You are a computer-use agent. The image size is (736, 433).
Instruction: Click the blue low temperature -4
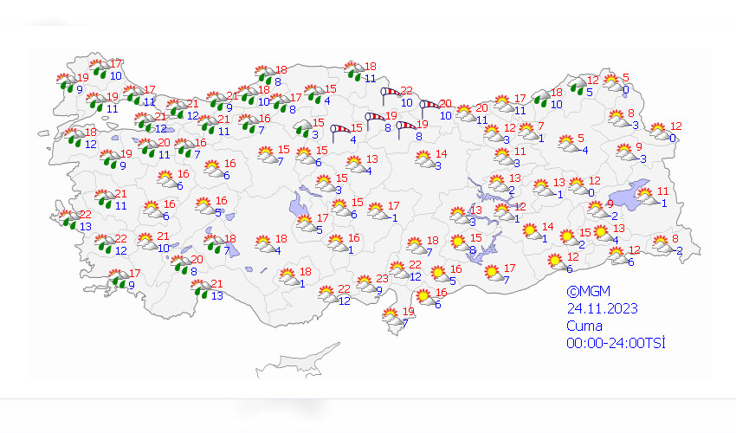(582, 151)
